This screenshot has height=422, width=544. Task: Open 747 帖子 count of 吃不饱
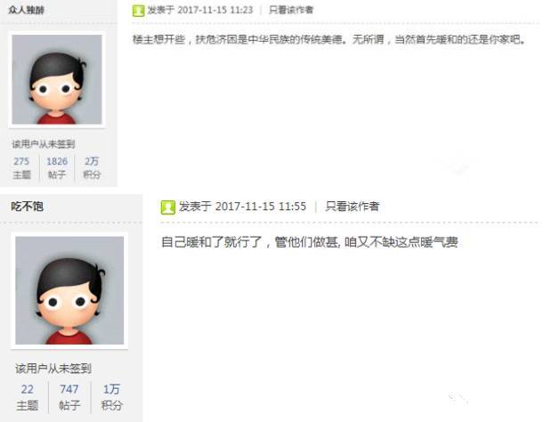pyautogui.click(x=69, y=397)
